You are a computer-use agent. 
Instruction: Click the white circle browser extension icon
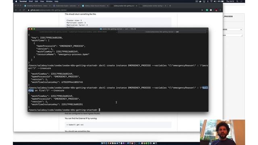211,10
